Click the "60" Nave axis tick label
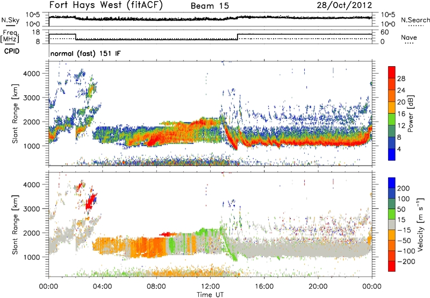This screenshot has width=430, height=298. [x=384, y=32]
